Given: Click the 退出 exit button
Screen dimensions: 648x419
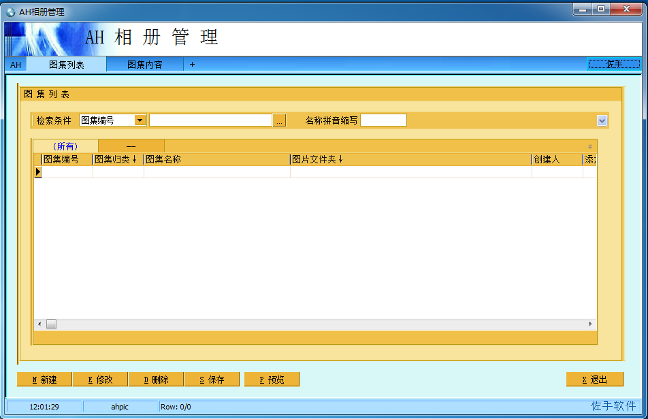Looking at the screenshot, I should click(594, 380).
